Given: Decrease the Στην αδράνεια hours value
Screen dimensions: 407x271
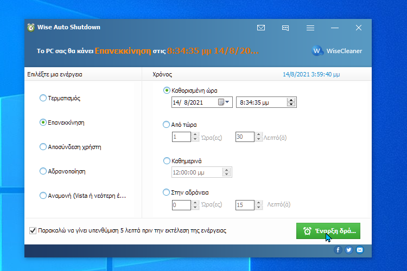Looking at the screenshot, I should 195,207.
